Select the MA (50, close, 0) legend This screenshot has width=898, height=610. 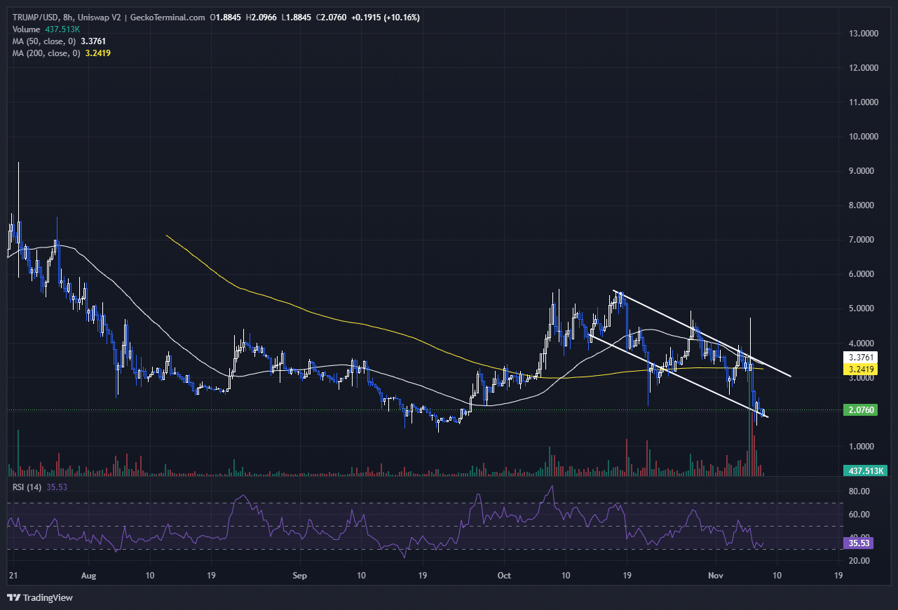point(44,41)
